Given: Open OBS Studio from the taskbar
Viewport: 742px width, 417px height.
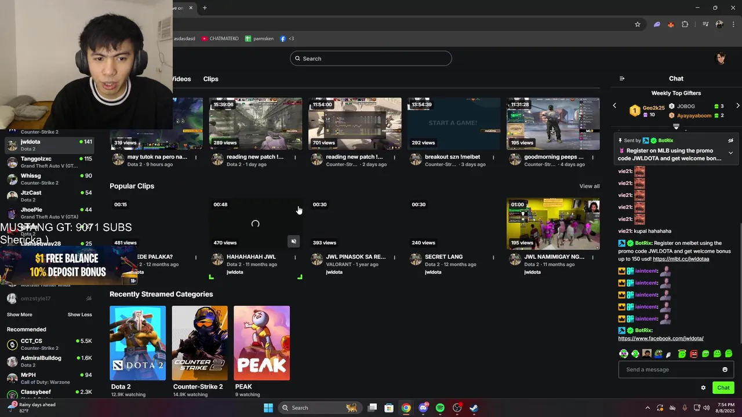Looking at the screenshot, I should pyautogui.click(x=457, y=408).
